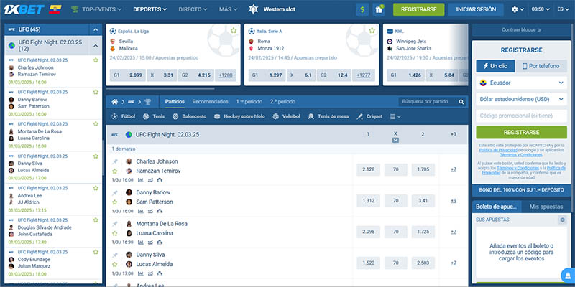Favorite the Roma vs Monza card

372,30
